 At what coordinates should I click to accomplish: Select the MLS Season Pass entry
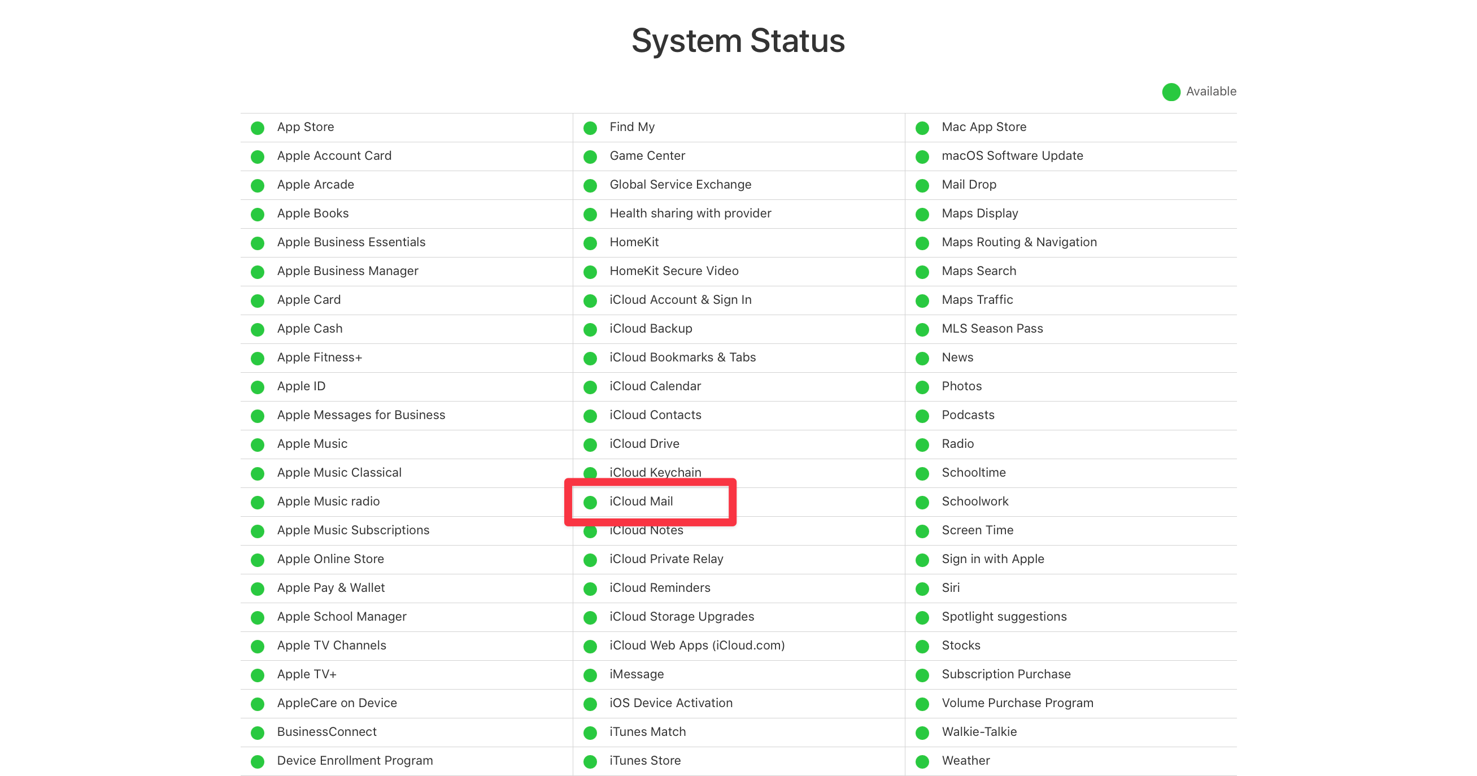point(992,329)
